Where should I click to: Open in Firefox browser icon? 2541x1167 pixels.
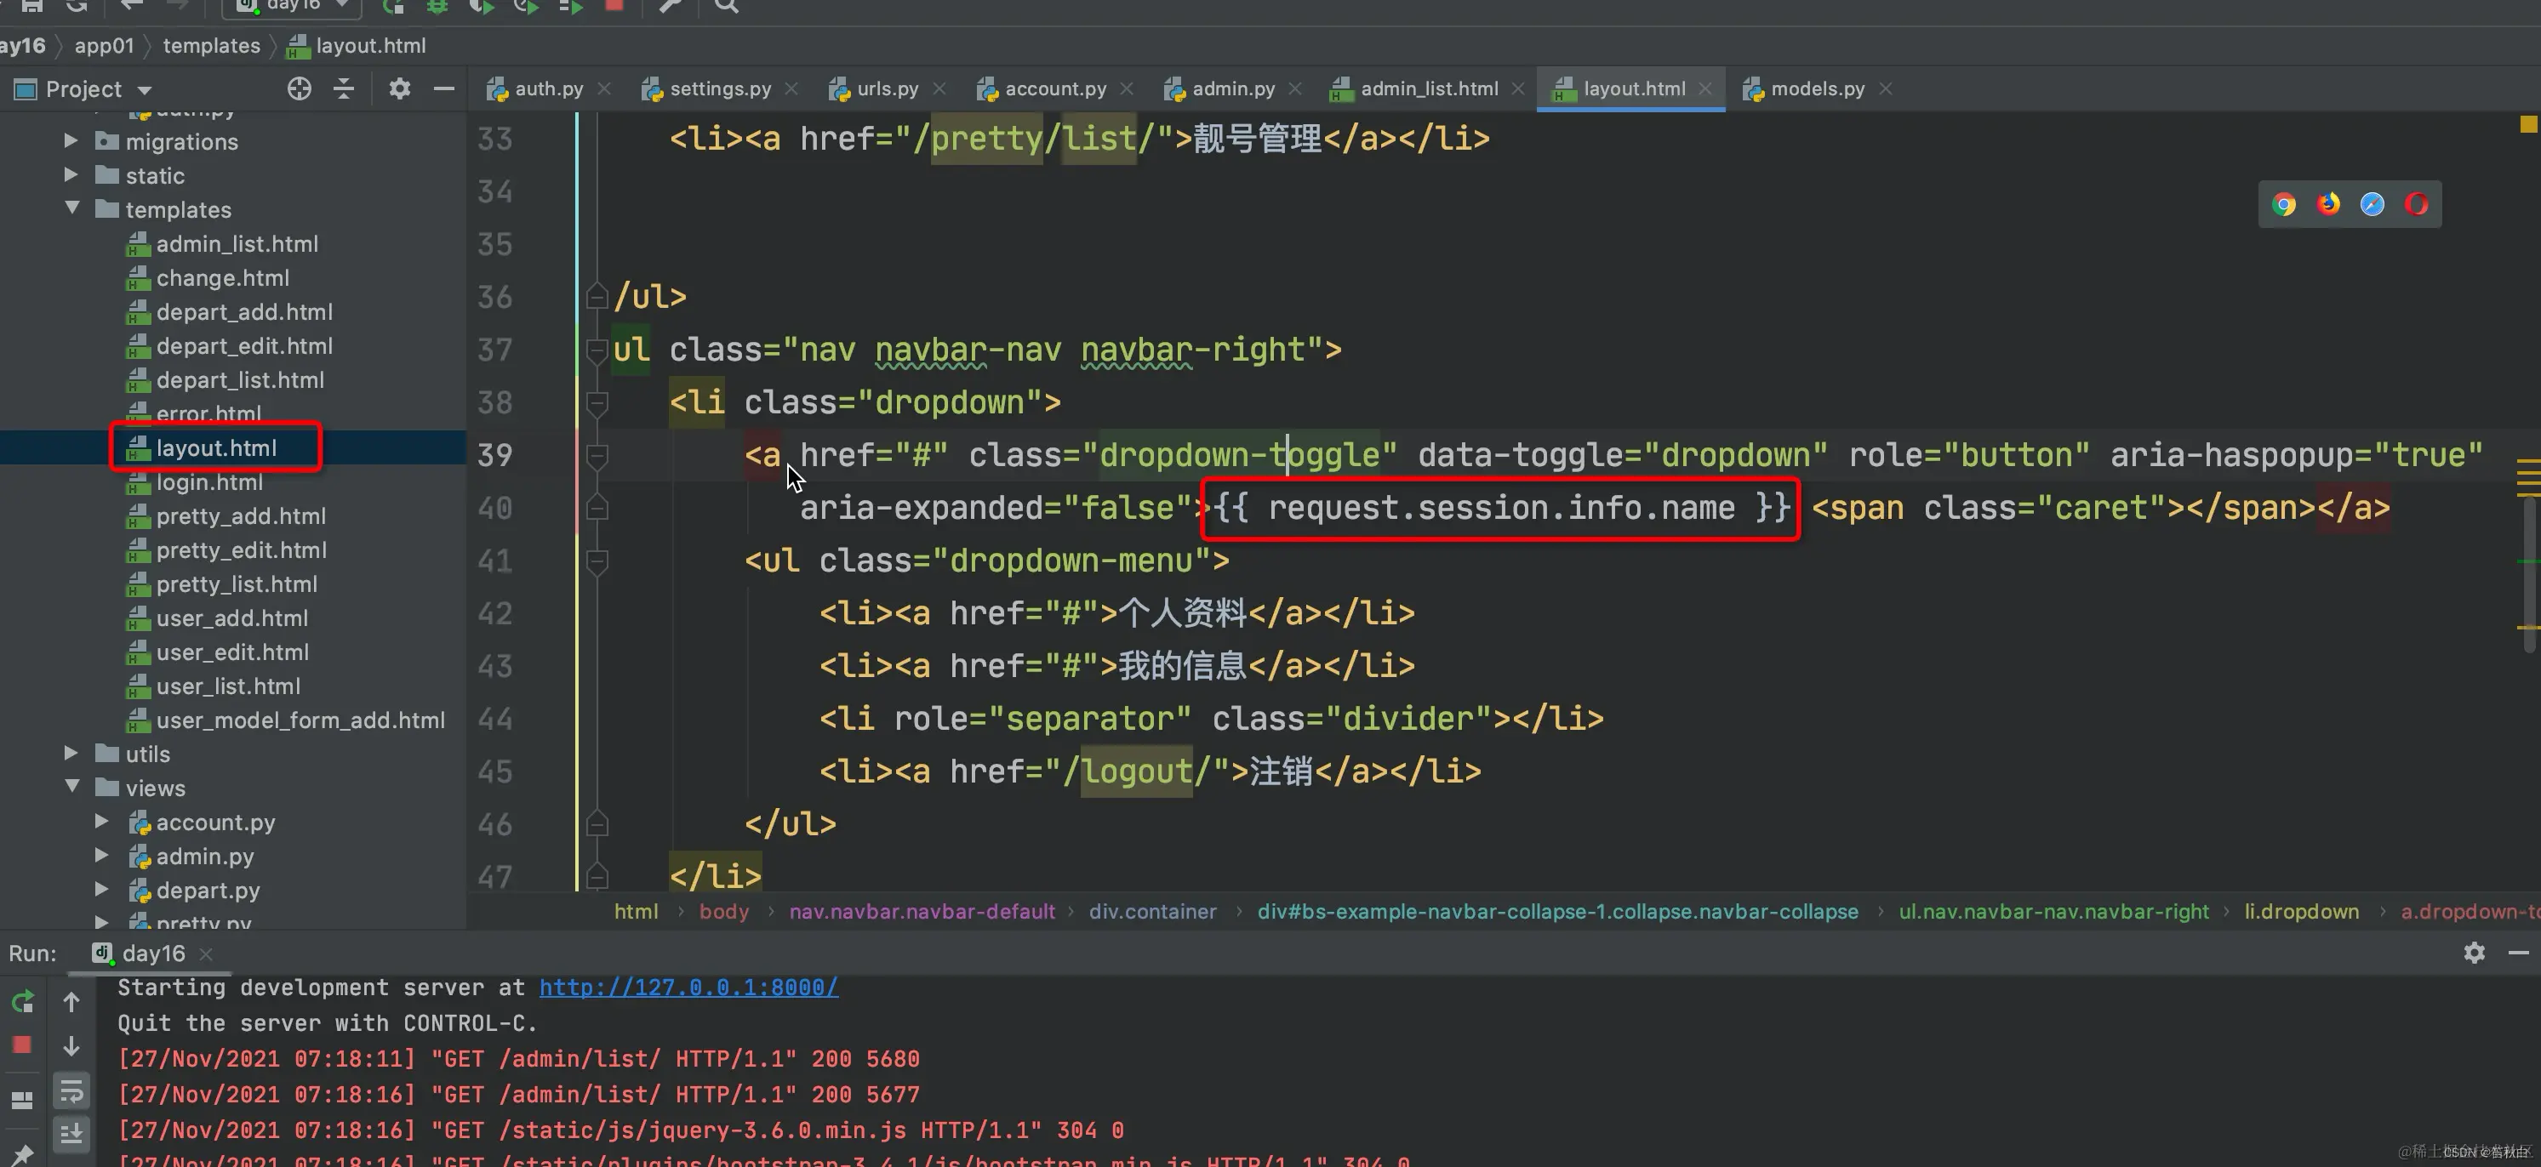pos(2328,204)
